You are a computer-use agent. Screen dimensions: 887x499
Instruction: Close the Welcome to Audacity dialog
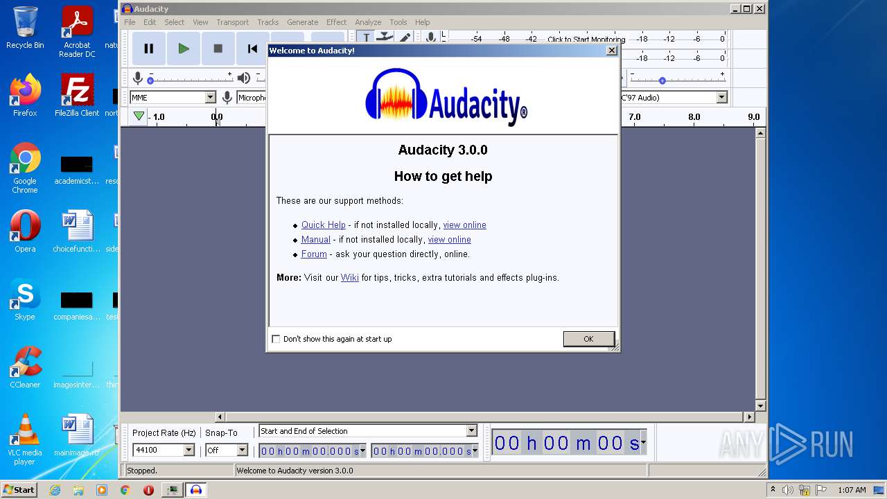pos(611,51)
